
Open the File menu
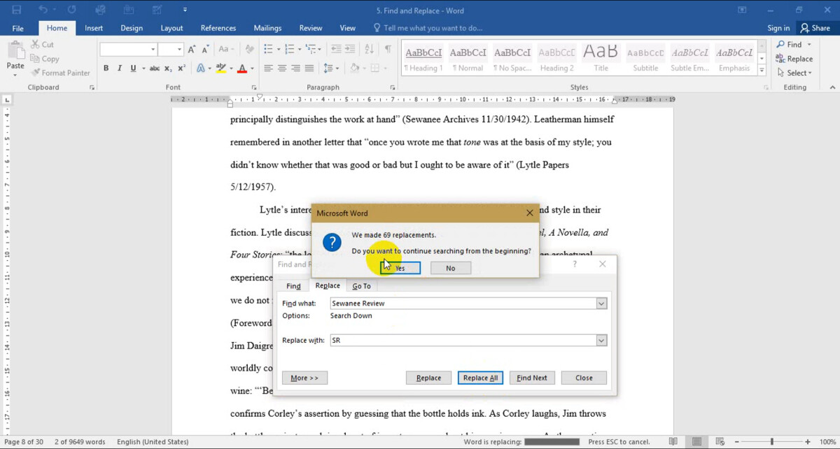pos(18,28)
